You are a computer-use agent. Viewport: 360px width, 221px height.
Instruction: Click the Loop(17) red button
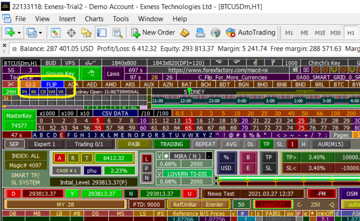tap(272, 204)
